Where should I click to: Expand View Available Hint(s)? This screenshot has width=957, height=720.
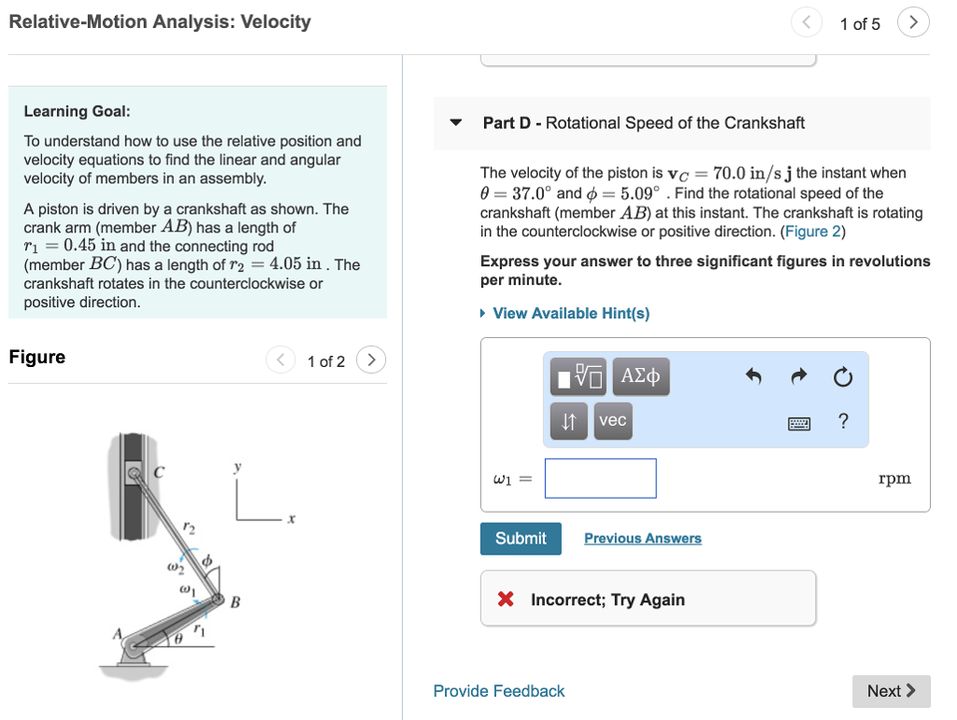(570, 313)
